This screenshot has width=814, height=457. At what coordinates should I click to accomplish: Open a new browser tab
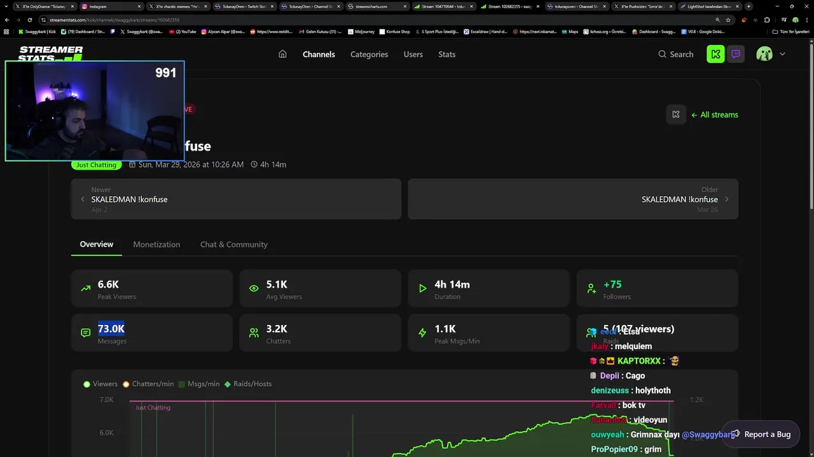[x=748, y=6]
